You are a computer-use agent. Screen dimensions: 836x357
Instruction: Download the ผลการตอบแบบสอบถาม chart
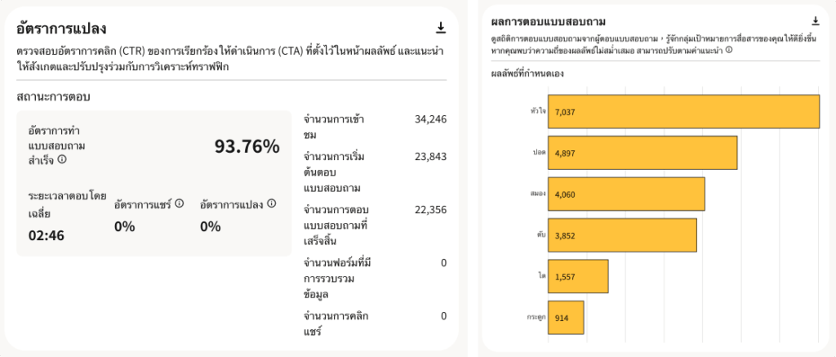coord(815,21)
